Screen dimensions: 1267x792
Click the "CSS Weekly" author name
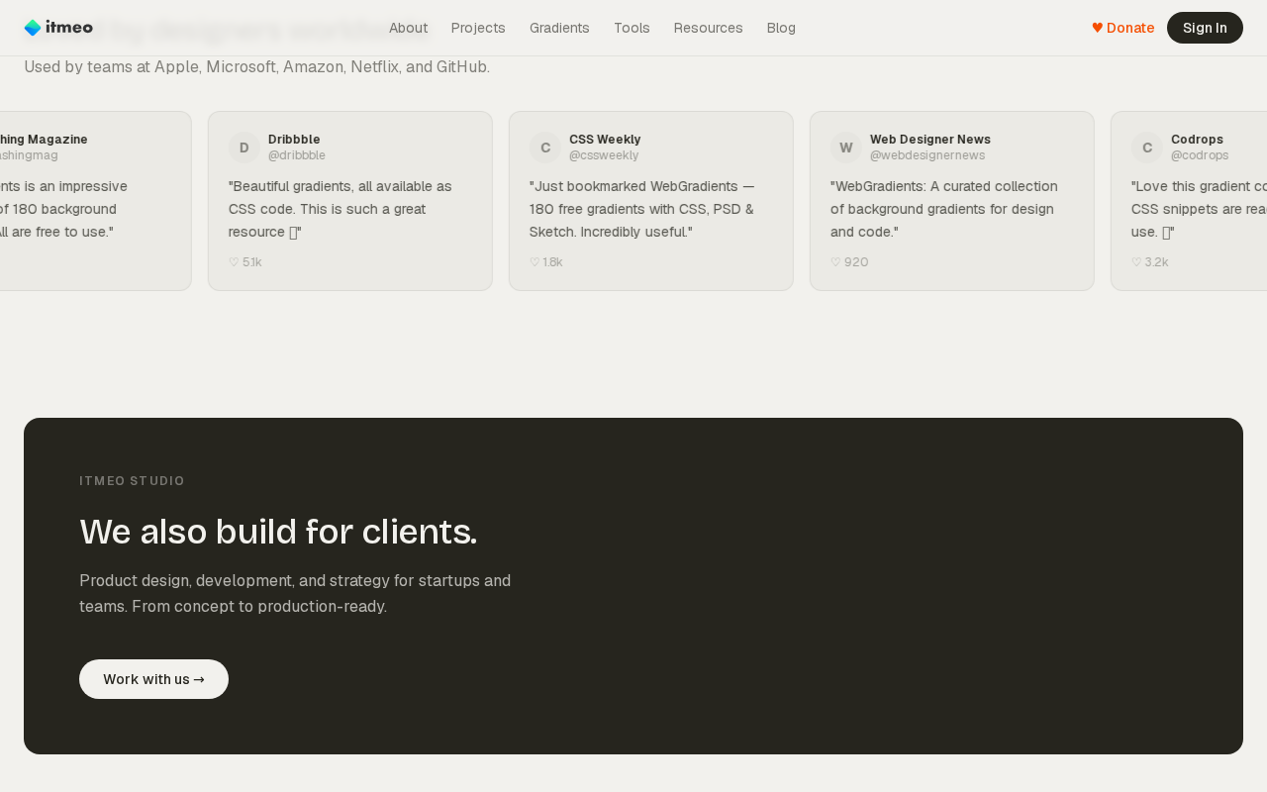[x=605, y=140]
